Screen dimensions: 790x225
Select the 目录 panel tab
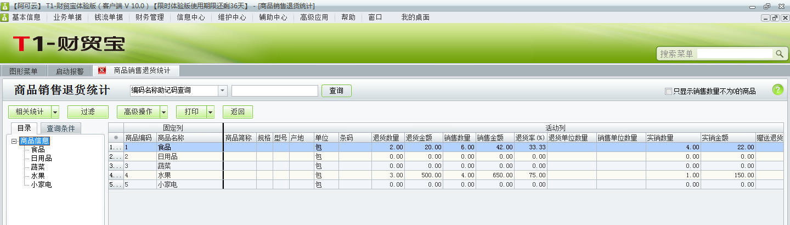pyautogui.click(x=24, y=128)
